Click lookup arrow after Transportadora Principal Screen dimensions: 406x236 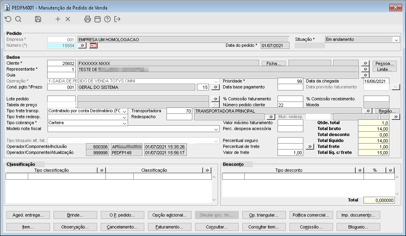tap(368, 111)
